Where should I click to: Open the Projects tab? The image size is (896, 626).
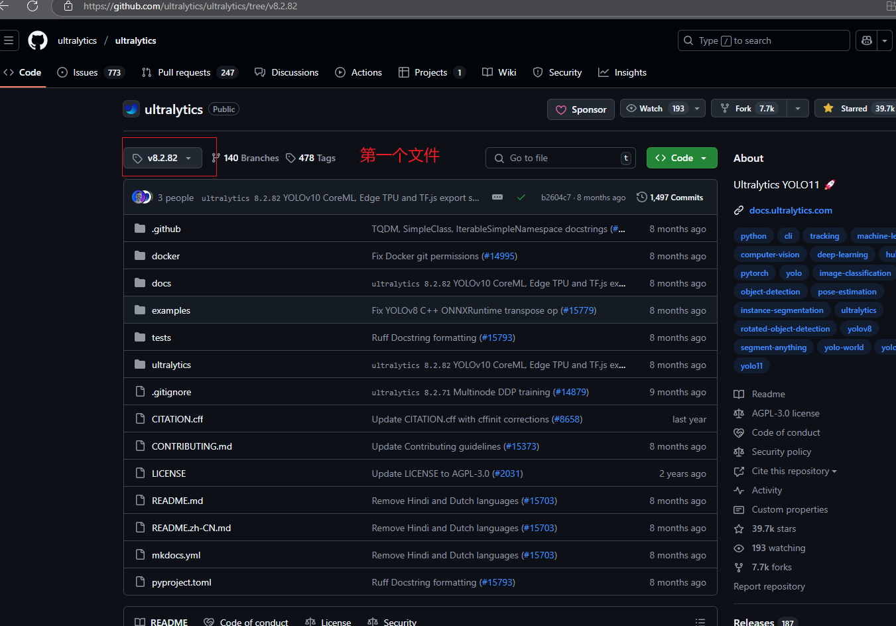click(x=432, y=72)
